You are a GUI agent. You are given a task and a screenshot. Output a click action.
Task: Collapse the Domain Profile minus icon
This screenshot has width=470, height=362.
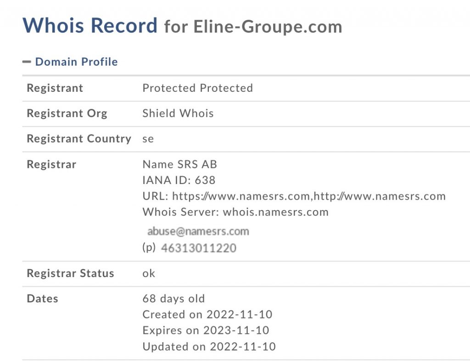(x=27, y=62)
